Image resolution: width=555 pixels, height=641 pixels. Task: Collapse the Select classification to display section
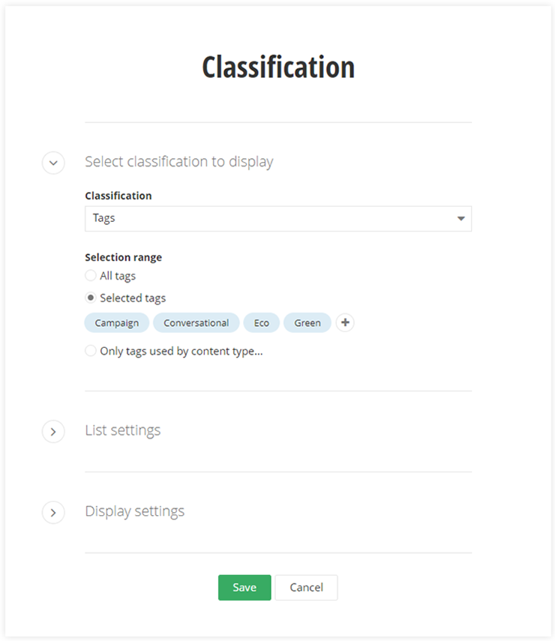click(53, 163)
